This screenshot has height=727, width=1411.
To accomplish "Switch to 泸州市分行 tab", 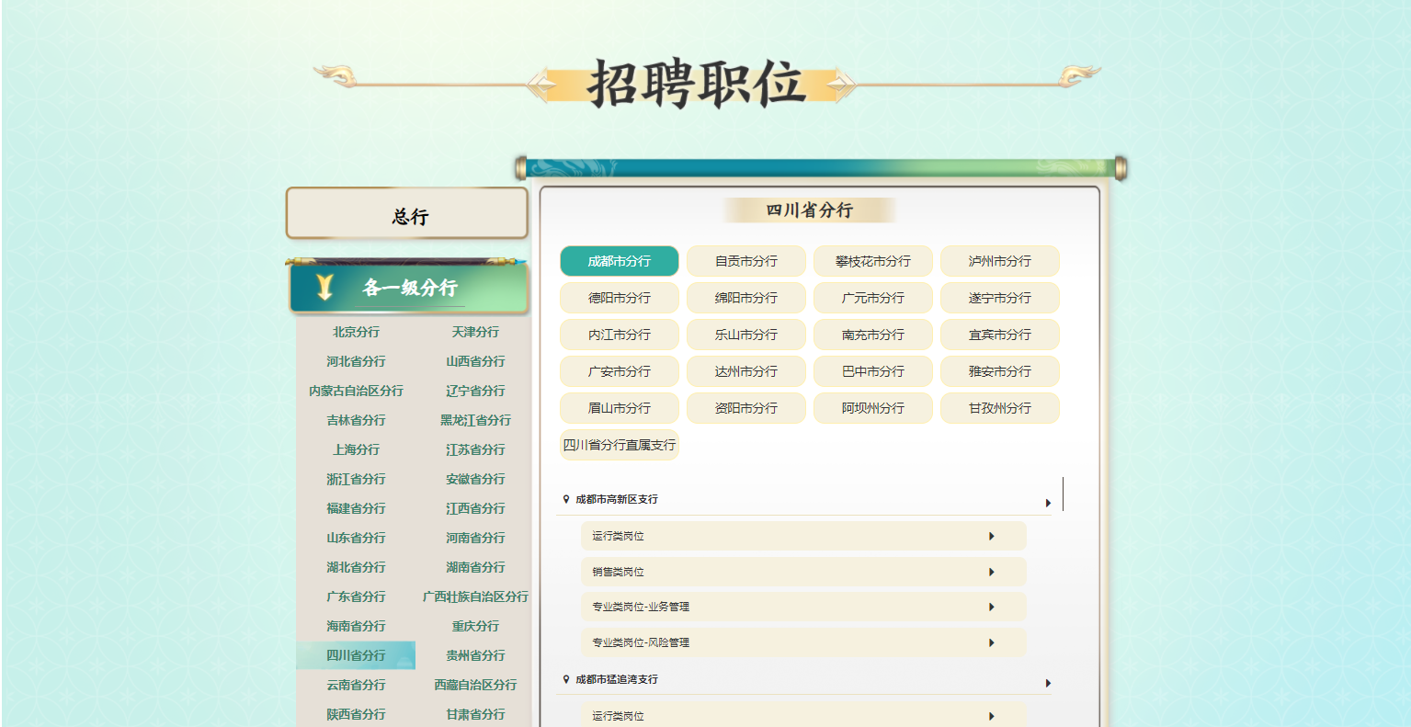I will click(1000, 261).
